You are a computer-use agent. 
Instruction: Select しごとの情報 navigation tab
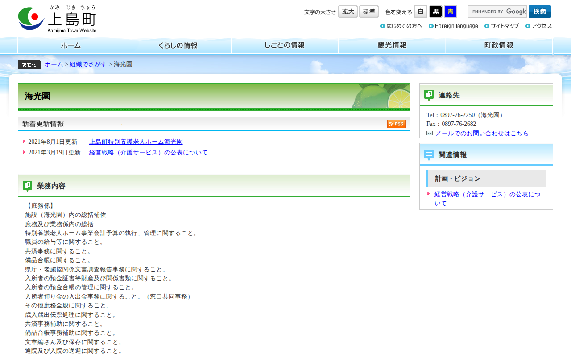point(285,45)
